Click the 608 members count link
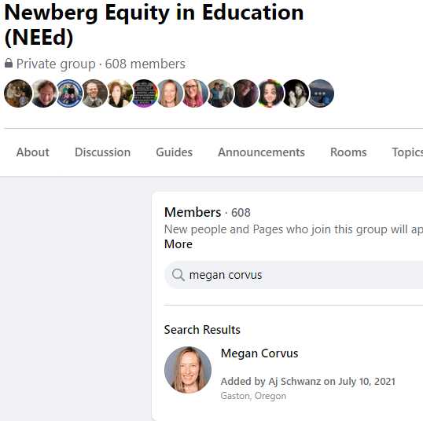Screen dimensions: 423x421 145,64
